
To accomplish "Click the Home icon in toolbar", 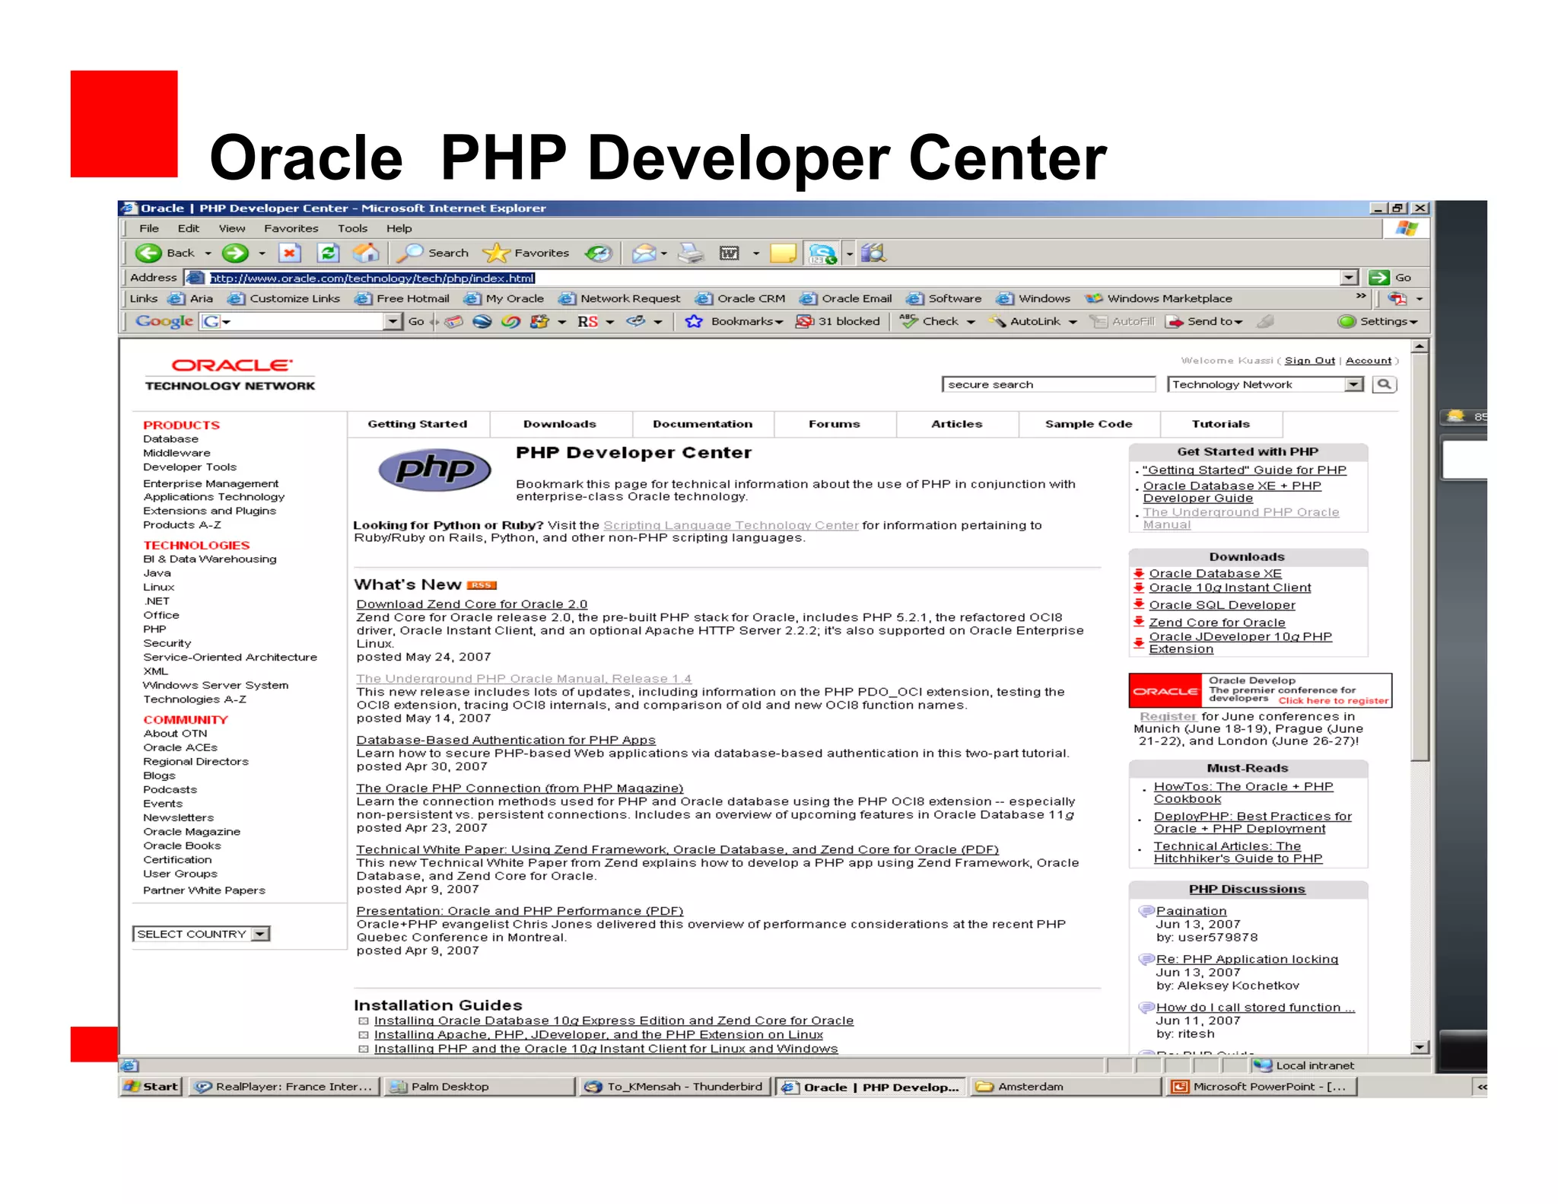I will (366, 252).
